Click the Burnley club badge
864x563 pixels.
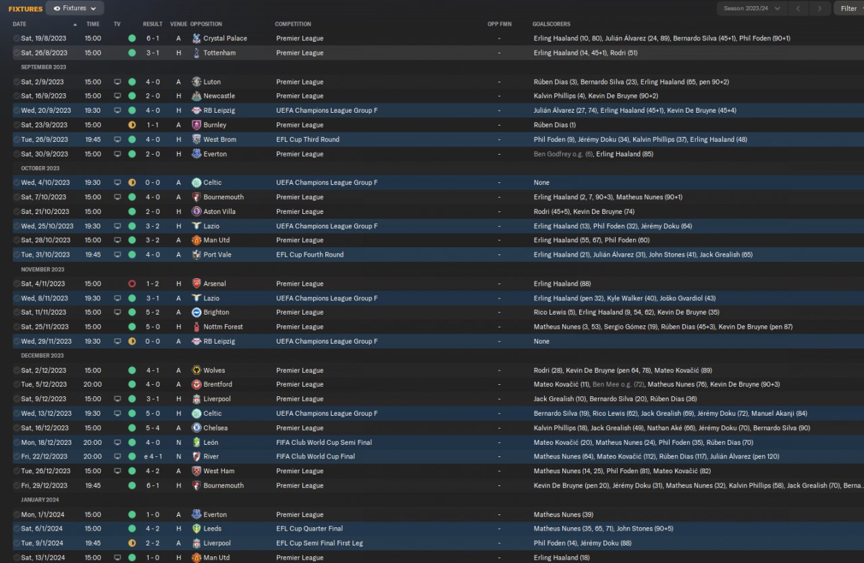click(196, 125)
